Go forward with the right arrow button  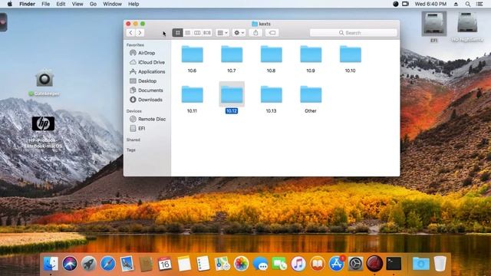pyautogui.click(x=140, y=32)
